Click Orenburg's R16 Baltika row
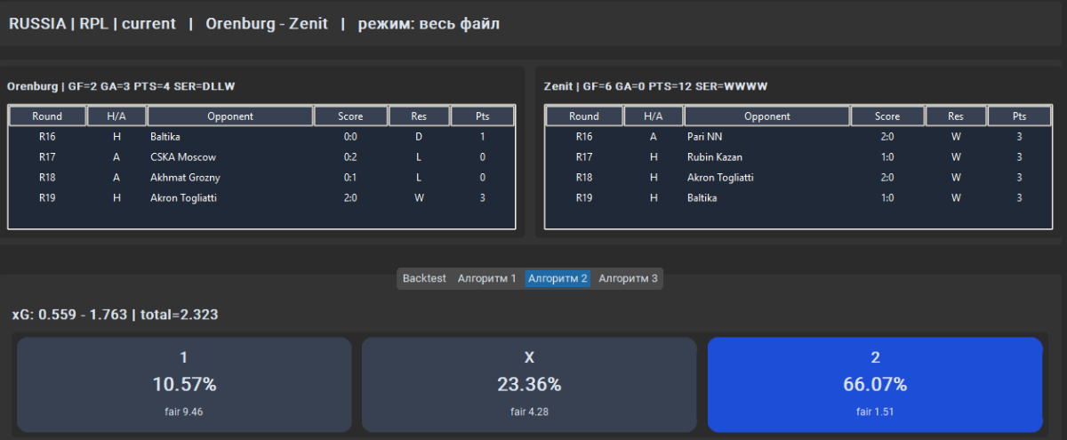Screen dimensions: 1067x440 [261, 137]
